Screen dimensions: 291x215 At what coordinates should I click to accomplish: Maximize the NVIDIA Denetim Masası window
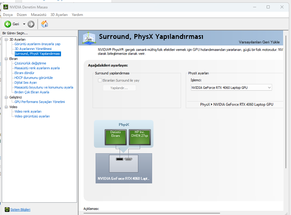(268, 7)
